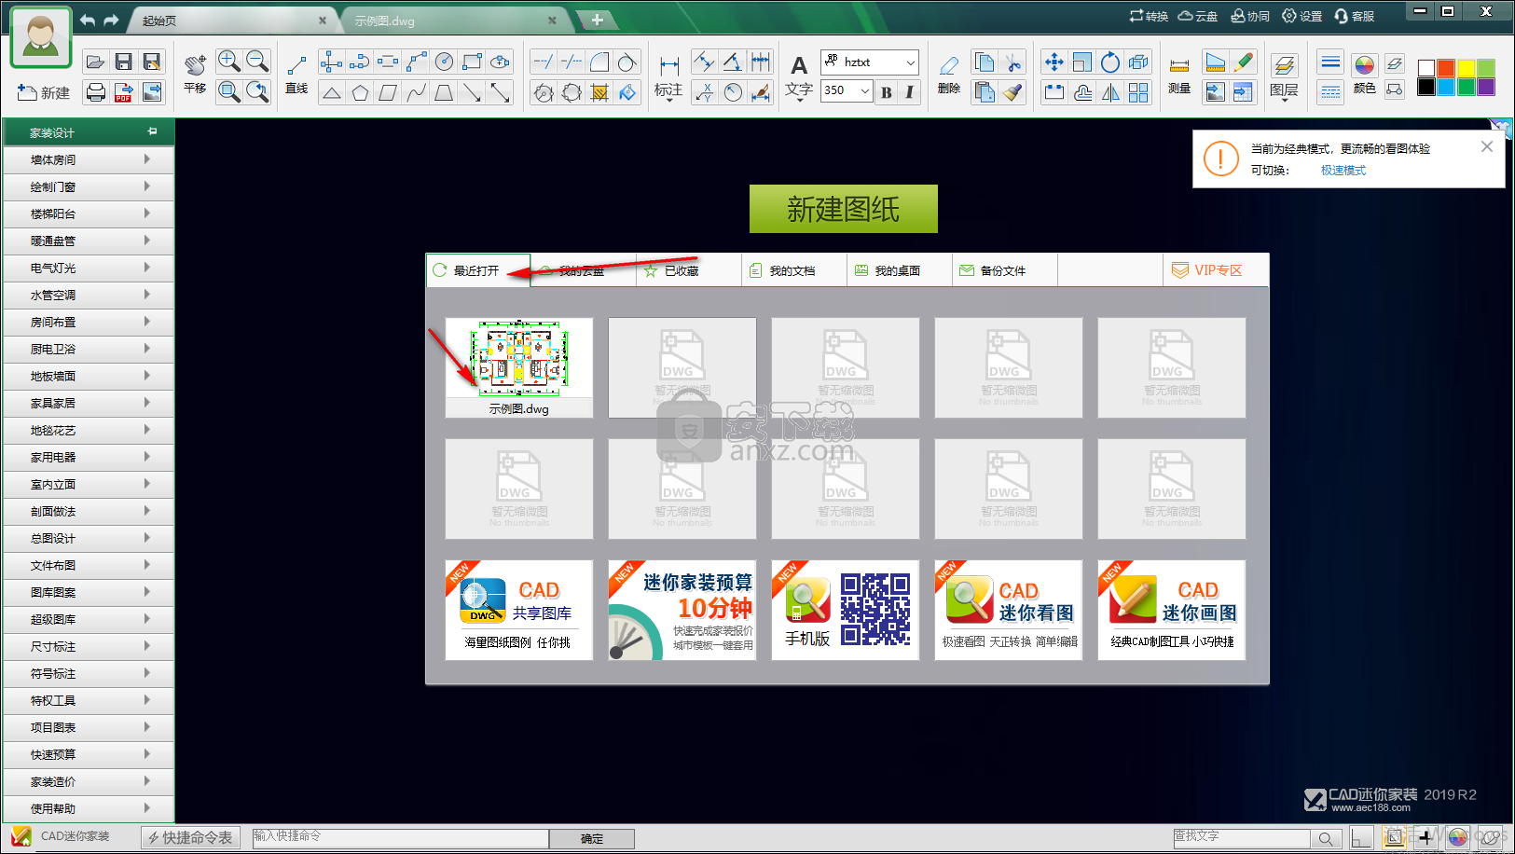Viewport: 1515px width, 854px height.
Task: Zoom out with the magnifier minus icon
Action: coord(258,62)
